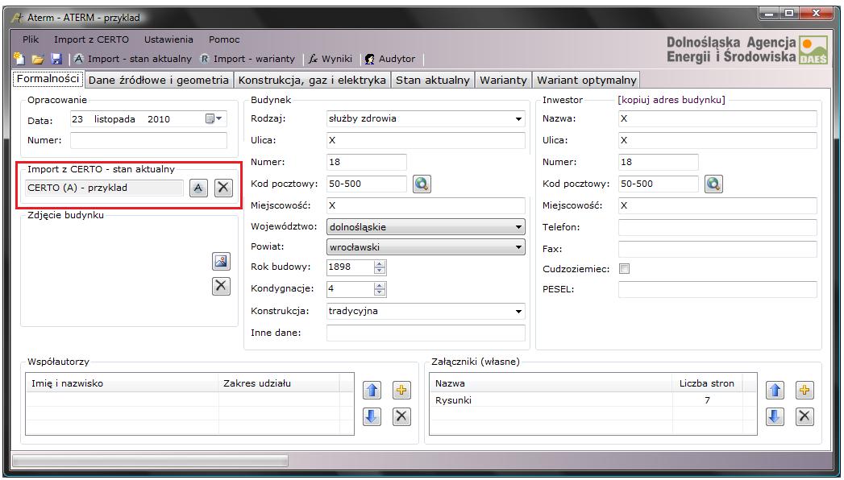This screenshot has height=480, width=844.
Task: Click the Opracowanie Numer input field
Action: [x=148, y=140]
